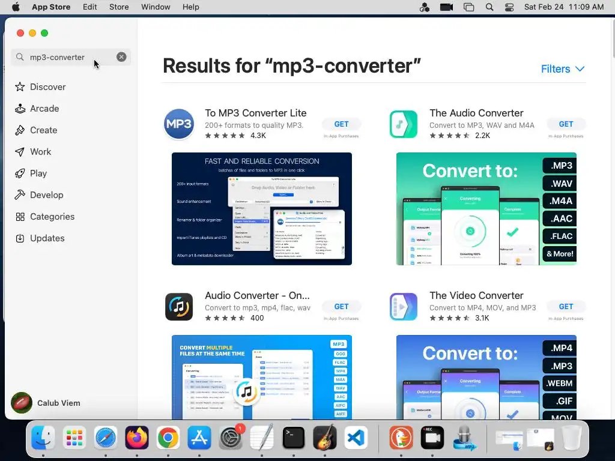Click the Calub Viem avatar picture

[x=22, y=403]
